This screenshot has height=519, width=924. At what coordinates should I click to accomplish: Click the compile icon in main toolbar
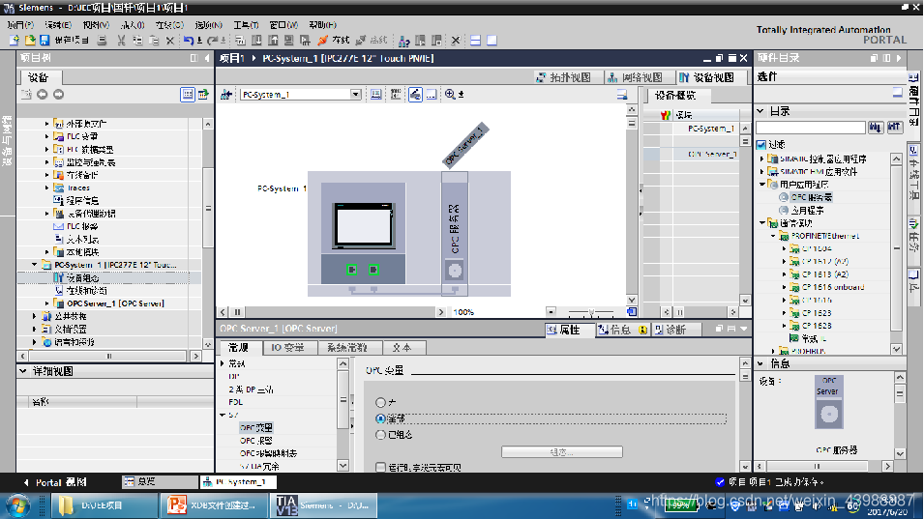[240, 41]
